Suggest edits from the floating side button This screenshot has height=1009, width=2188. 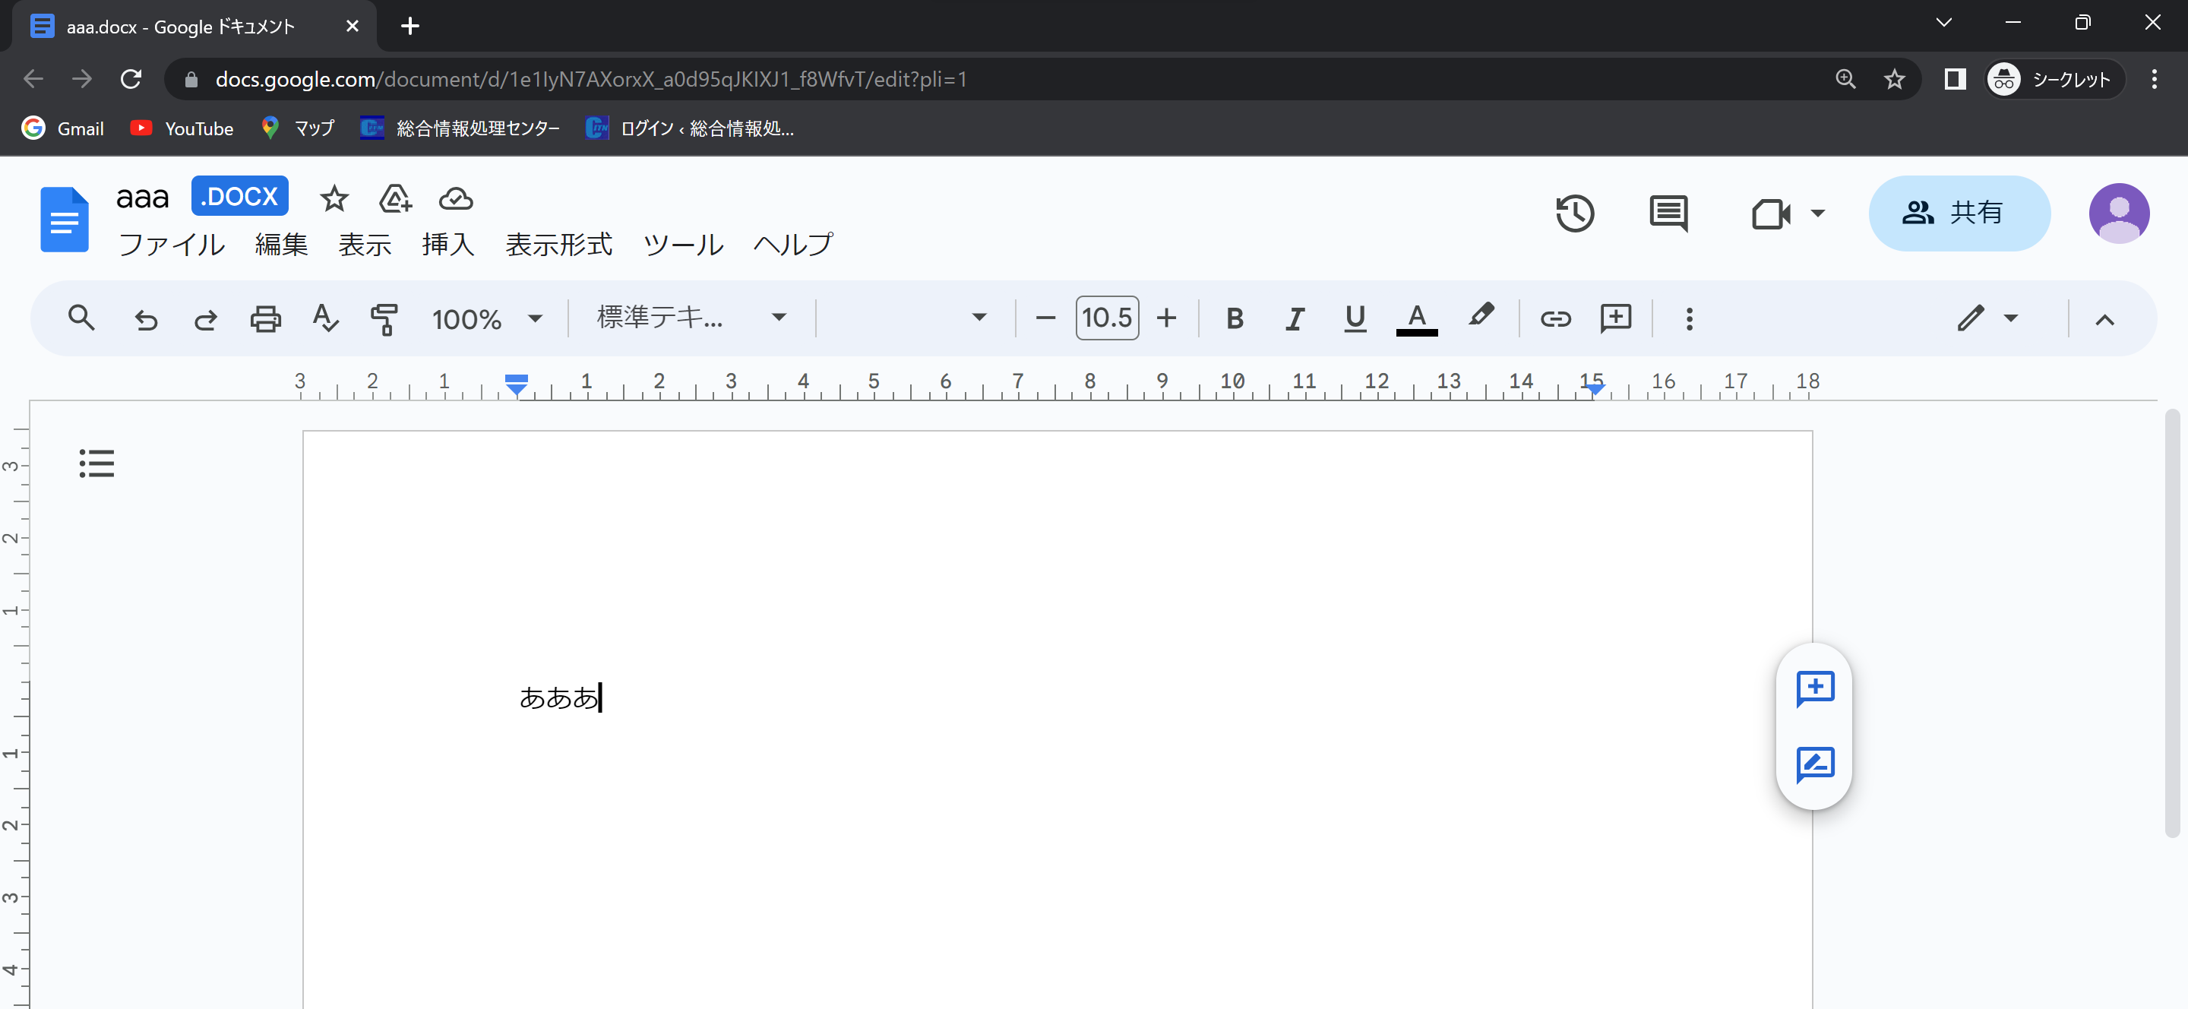(1815, 765)
